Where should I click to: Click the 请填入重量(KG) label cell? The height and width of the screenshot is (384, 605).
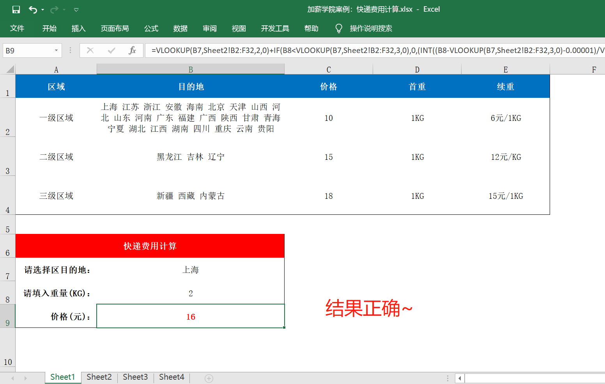[x=56, y=293]
